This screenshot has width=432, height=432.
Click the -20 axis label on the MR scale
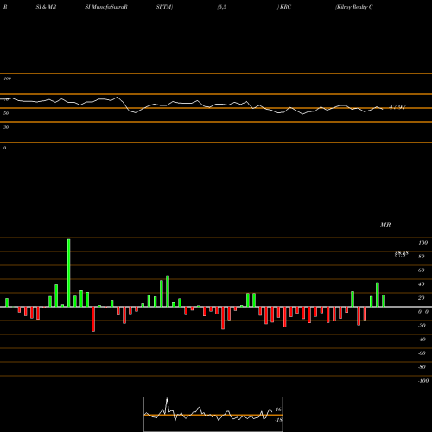[422, 326]
